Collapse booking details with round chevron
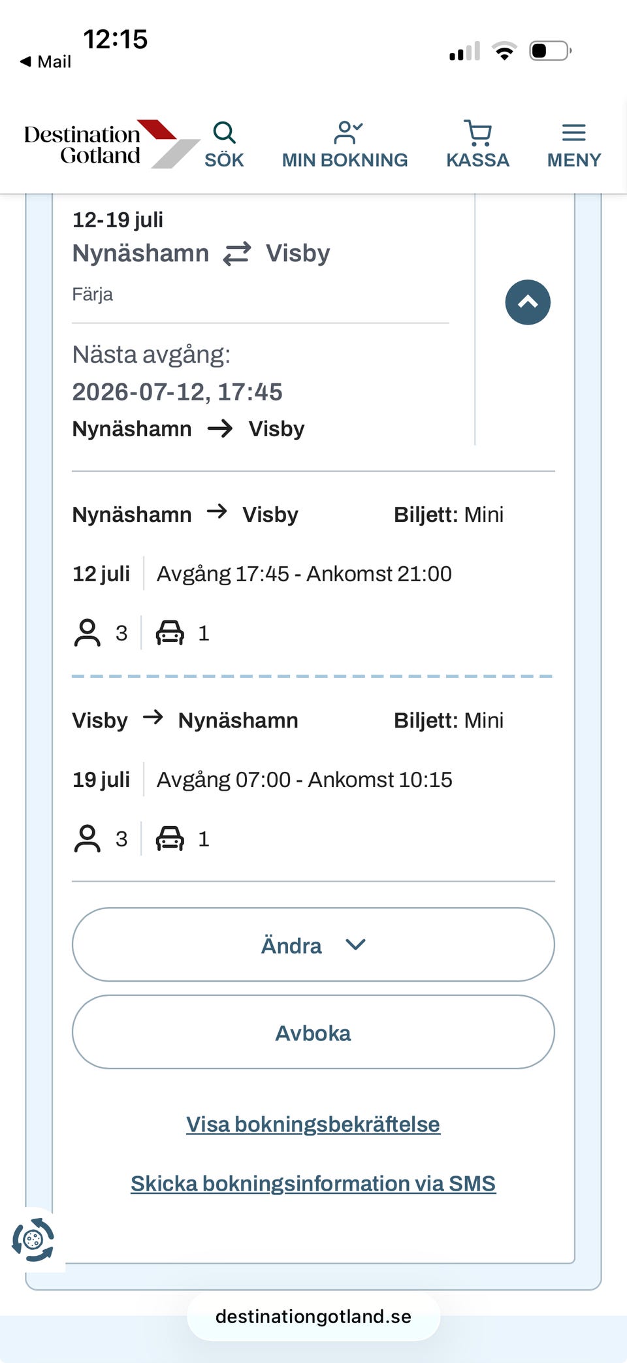This screenshot has height=1363, width=627. click(x=528, y=302)
